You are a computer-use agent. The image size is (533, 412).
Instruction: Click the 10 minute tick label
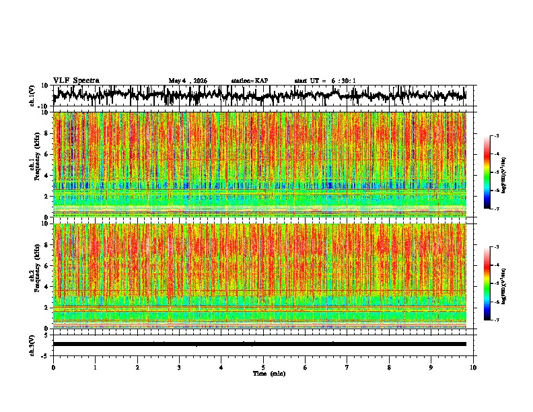tap(473, 368)
